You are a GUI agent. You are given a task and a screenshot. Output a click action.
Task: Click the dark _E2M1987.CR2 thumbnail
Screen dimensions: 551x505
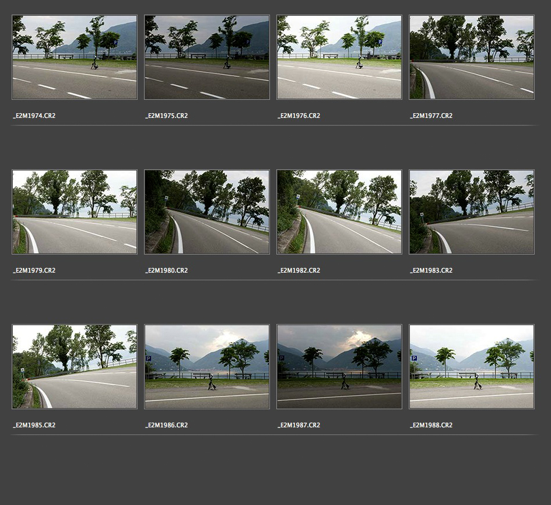click(x=339, y=367)
